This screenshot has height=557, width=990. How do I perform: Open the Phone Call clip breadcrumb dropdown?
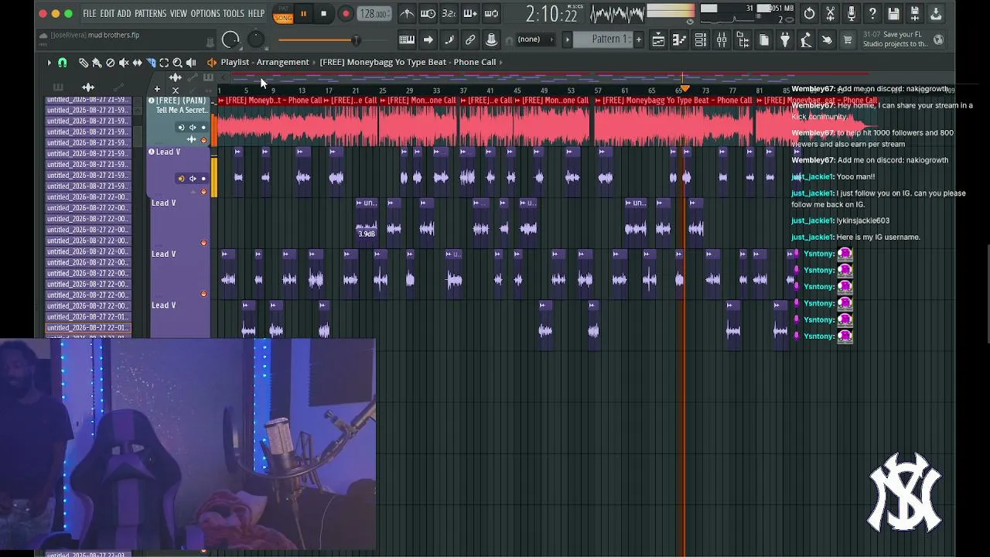pos(411,62)
